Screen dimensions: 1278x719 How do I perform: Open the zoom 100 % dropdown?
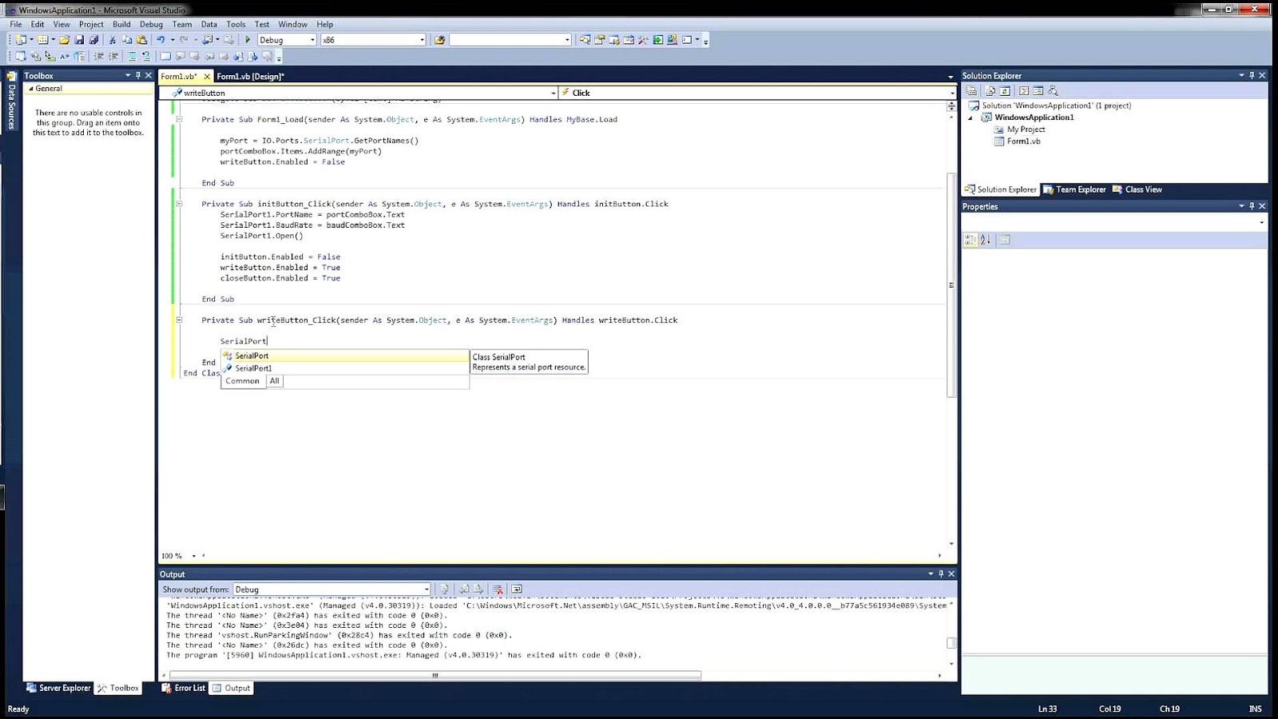coord(194,556)
